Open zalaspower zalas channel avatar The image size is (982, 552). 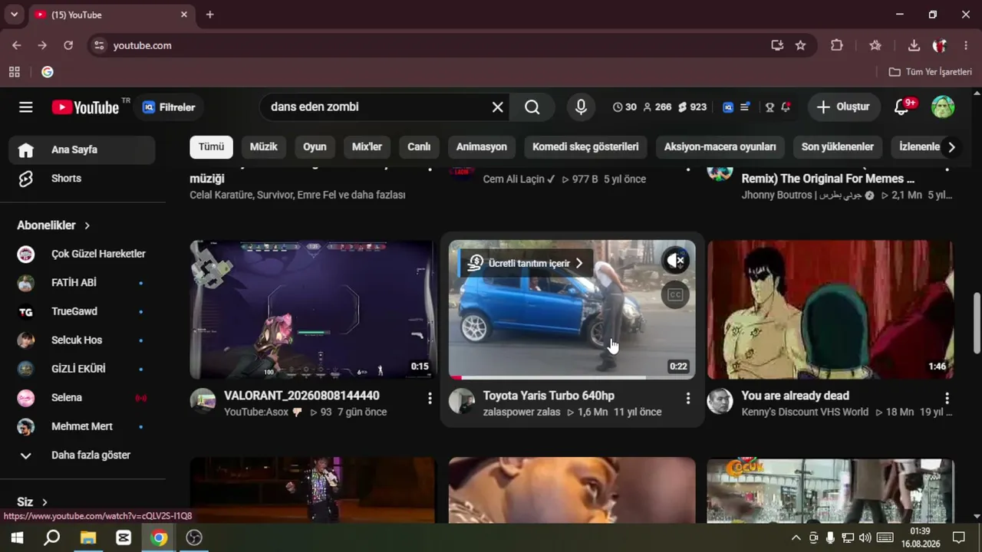pyautogui.click(x=462, y=401)
